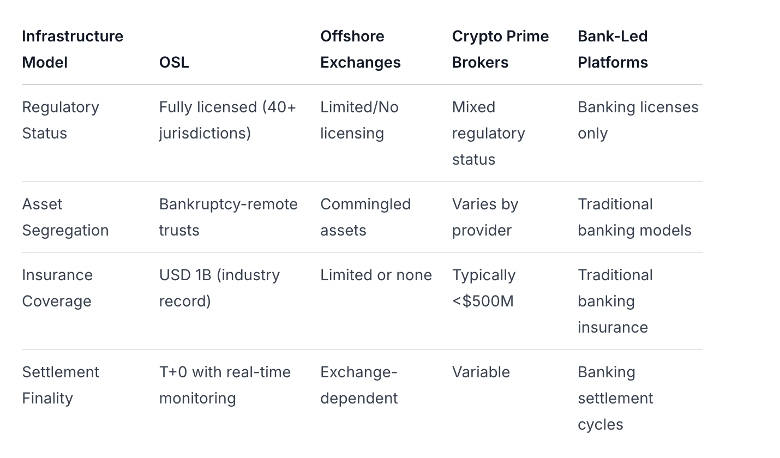Select the "Bankruptcy-remote trusts" cell

[x=228, y=217]
